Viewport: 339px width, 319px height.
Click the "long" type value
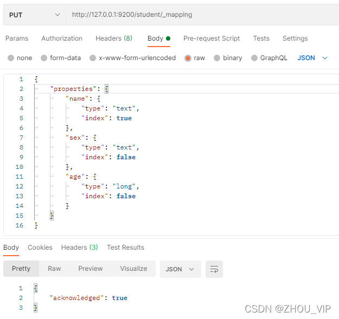[124, 186]
